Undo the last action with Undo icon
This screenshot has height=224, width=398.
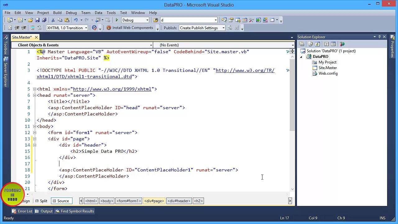pyautogui.click(x=76, y=20)
